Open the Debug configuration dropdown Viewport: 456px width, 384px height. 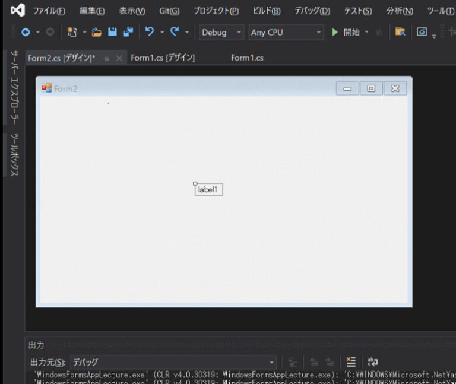[x=221, y=32]
